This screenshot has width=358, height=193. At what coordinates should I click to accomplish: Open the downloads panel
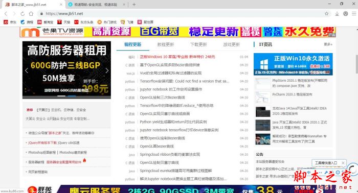tap(337, 14)
